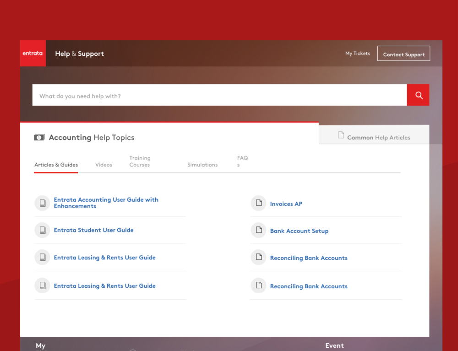Open the FAQs tab
458x351 pixels.
[242, 161]
